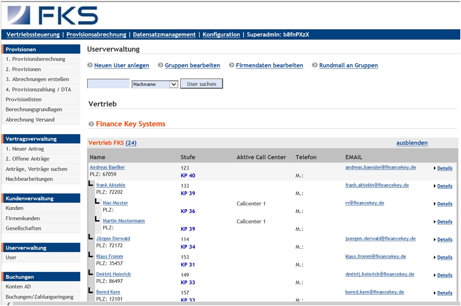Open the Nachname search field dropdown

174,84
